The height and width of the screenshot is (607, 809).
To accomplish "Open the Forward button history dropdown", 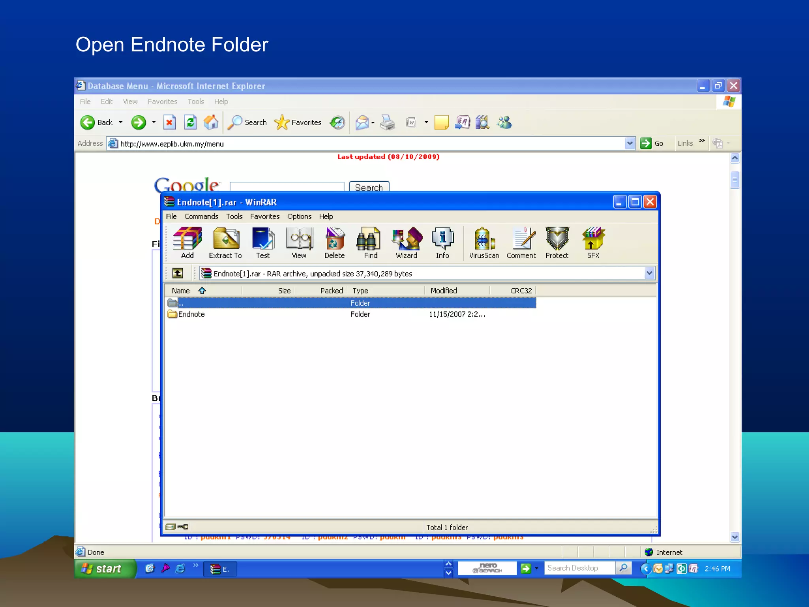I will point(154,123).
